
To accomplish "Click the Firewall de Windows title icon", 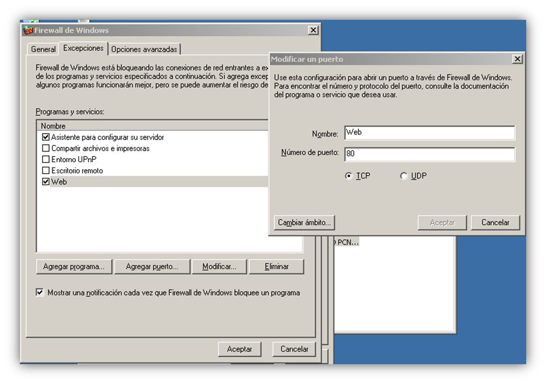I will tap(28, 30).
